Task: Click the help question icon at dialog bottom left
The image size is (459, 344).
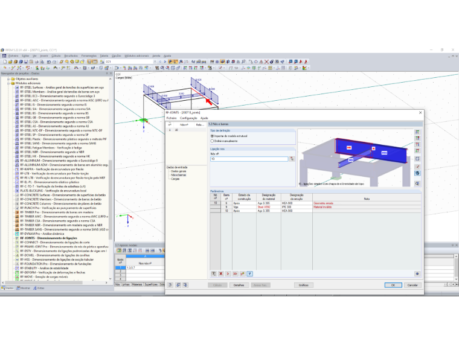Action: (170, 285)
